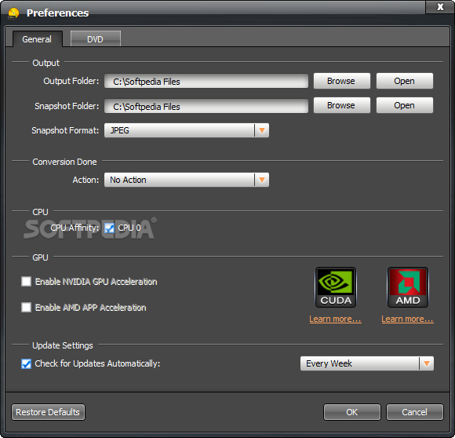The width and height of the screenshot is (455, 438).
Task: Open the Snapshot Folder
Action: (404, 105)
